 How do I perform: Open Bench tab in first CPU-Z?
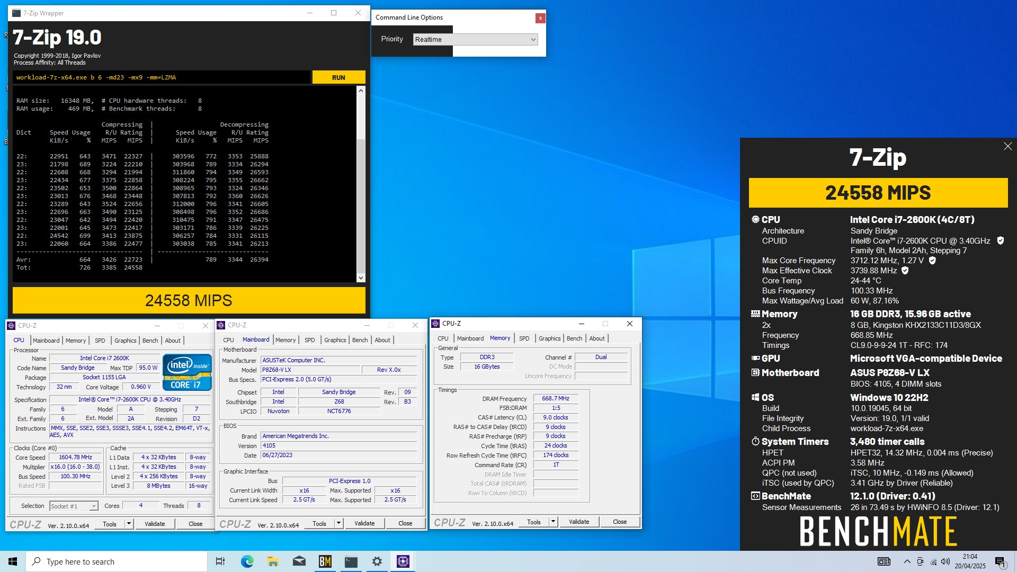pos(150,341)
